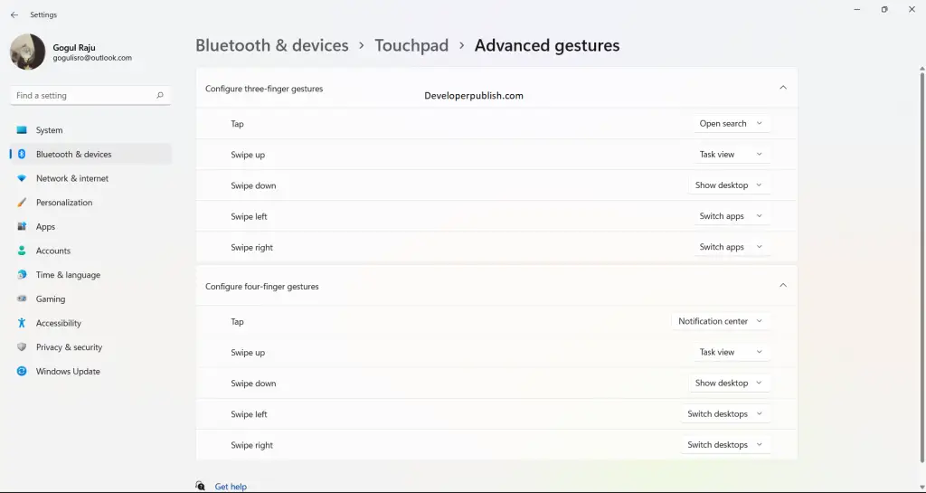Navigate to Bluetooth & devices breadcrumb
The image size is (926, 493).
tap(271, 45)
